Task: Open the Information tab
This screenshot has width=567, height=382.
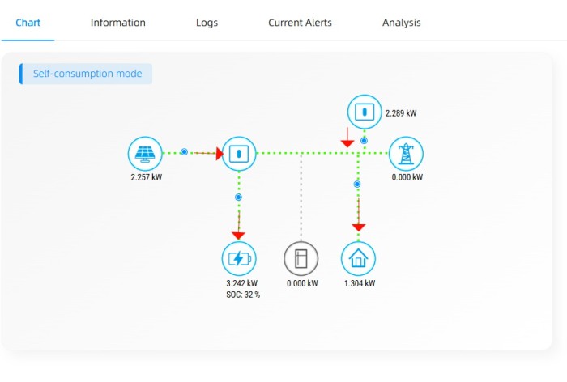Action: 118,23
